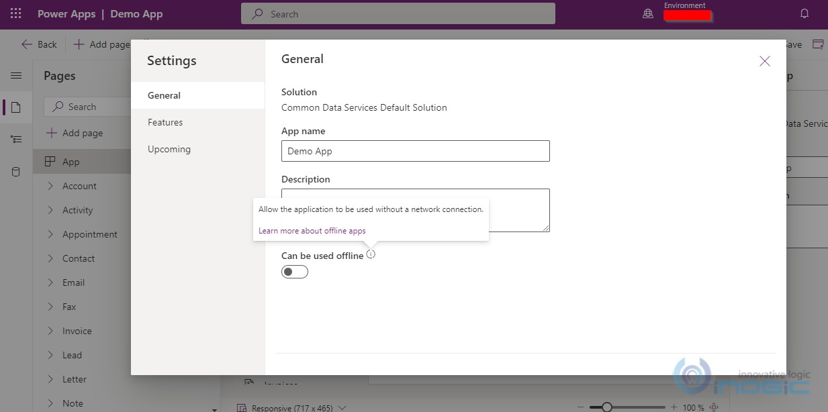Click the Demo App name in the header
828x412 pixels.
click(x=136, y=13)
